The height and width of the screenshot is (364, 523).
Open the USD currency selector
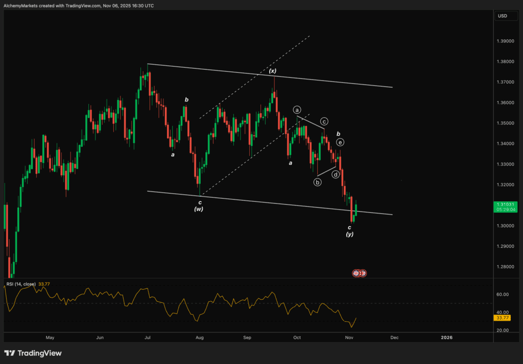tap(503, 16)
